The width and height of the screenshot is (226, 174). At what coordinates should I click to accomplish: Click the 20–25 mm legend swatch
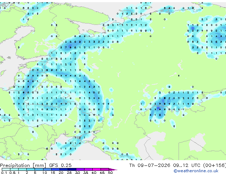(63, 169)
